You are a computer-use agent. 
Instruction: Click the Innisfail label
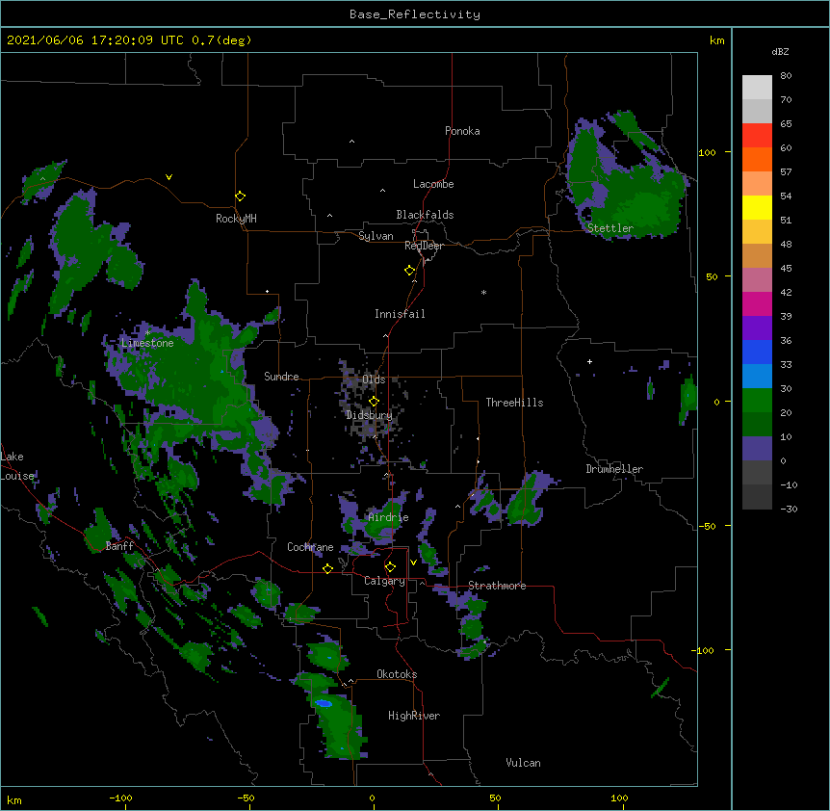click(400, 314)
